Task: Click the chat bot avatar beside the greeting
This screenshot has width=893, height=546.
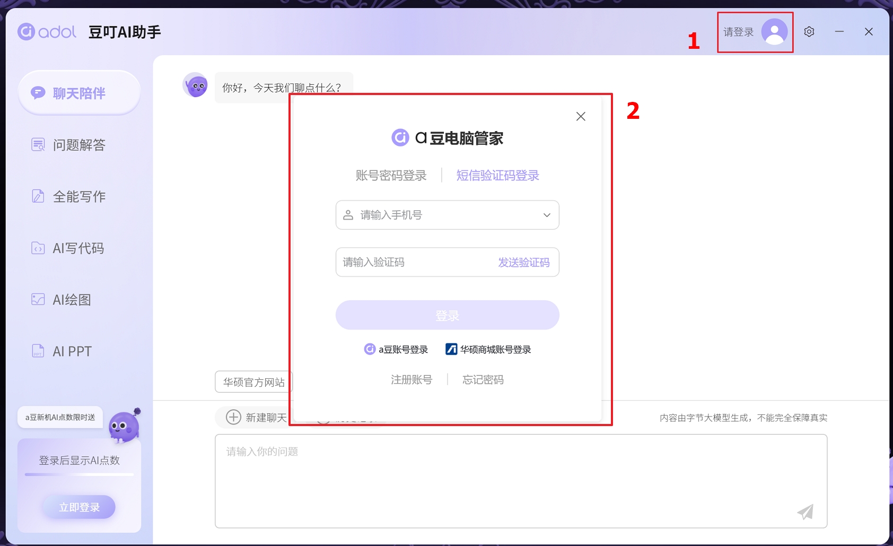Action: [x=195, y=85]
